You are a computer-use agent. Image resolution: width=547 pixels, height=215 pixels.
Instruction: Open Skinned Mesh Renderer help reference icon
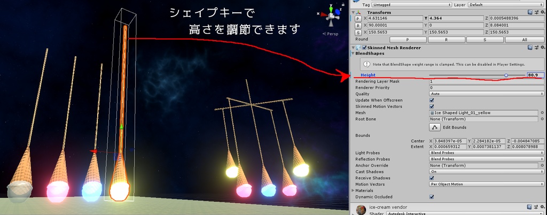pos(530,48)
